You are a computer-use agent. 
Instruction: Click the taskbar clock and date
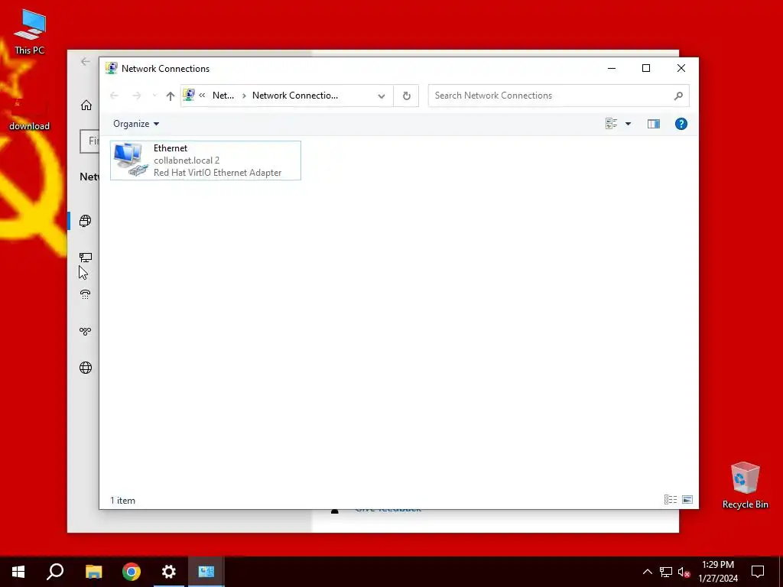pos(718,572)
